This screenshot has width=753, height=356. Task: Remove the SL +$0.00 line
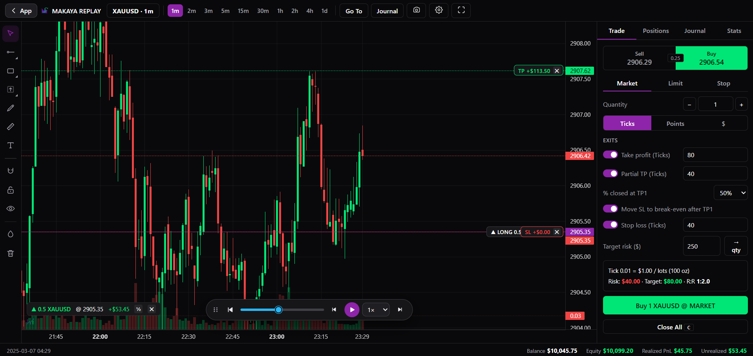coord(557,232)
